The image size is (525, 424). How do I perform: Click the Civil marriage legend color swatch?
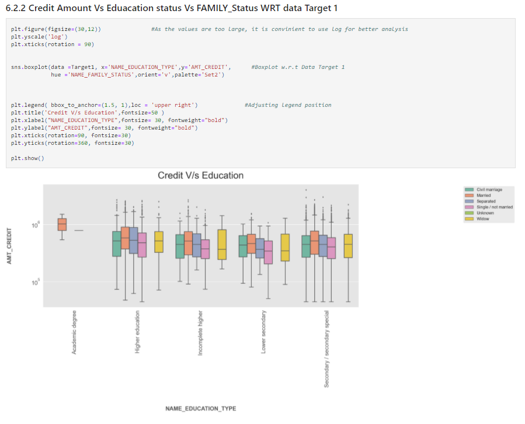click(x=469, y=190)
